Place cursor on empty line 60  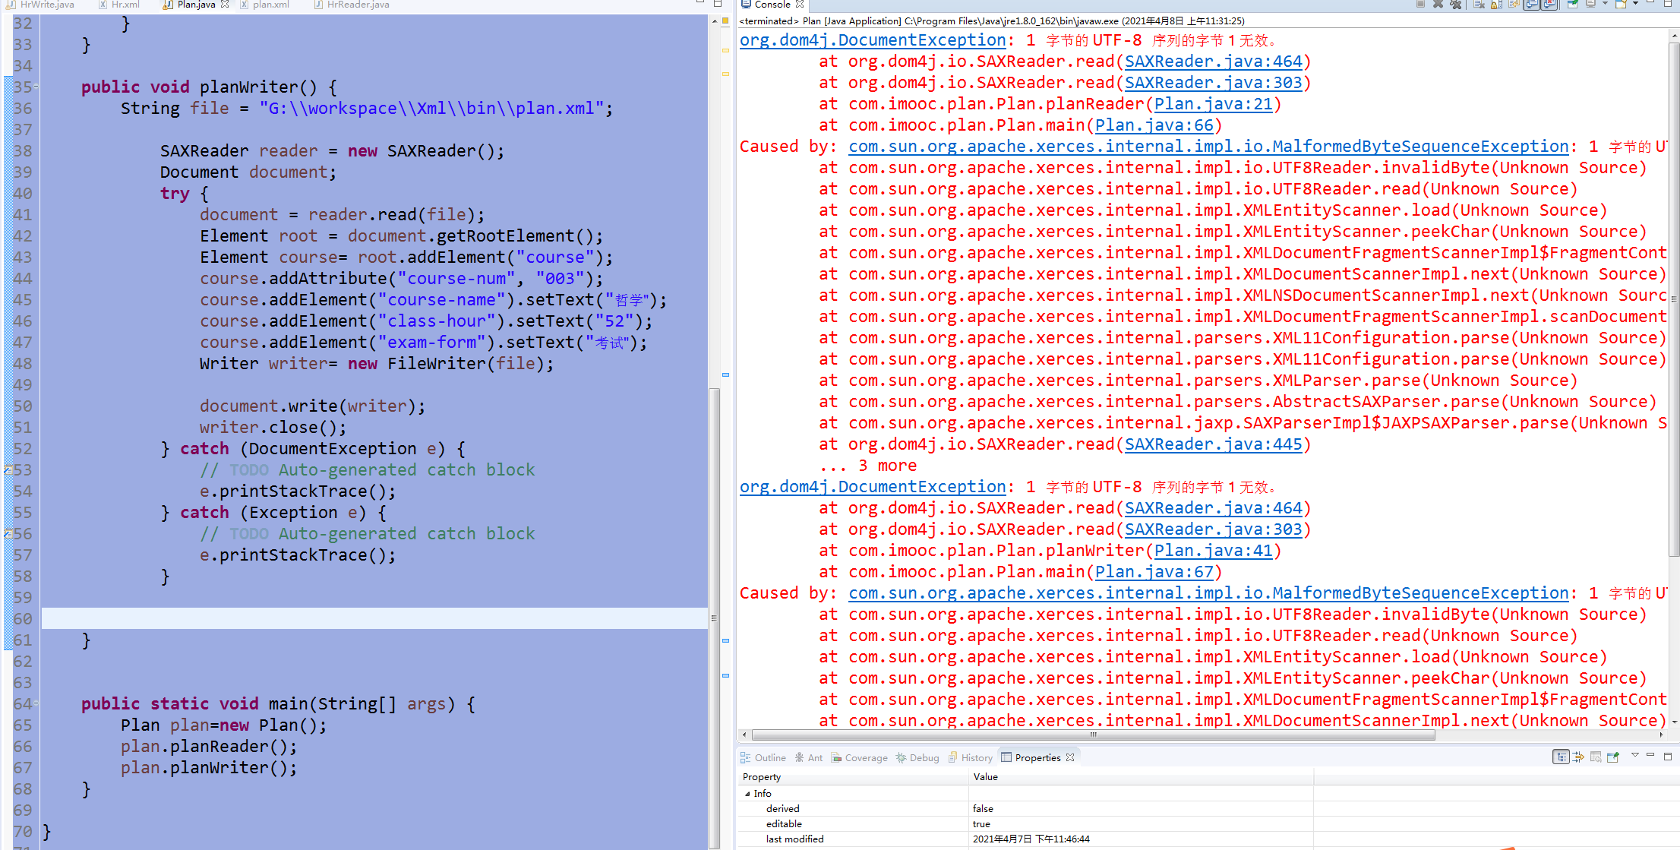[374, 618]
